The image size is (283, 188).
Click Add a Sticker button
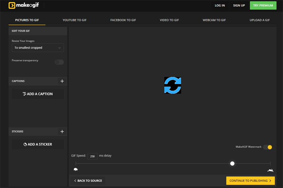point(38,145)
